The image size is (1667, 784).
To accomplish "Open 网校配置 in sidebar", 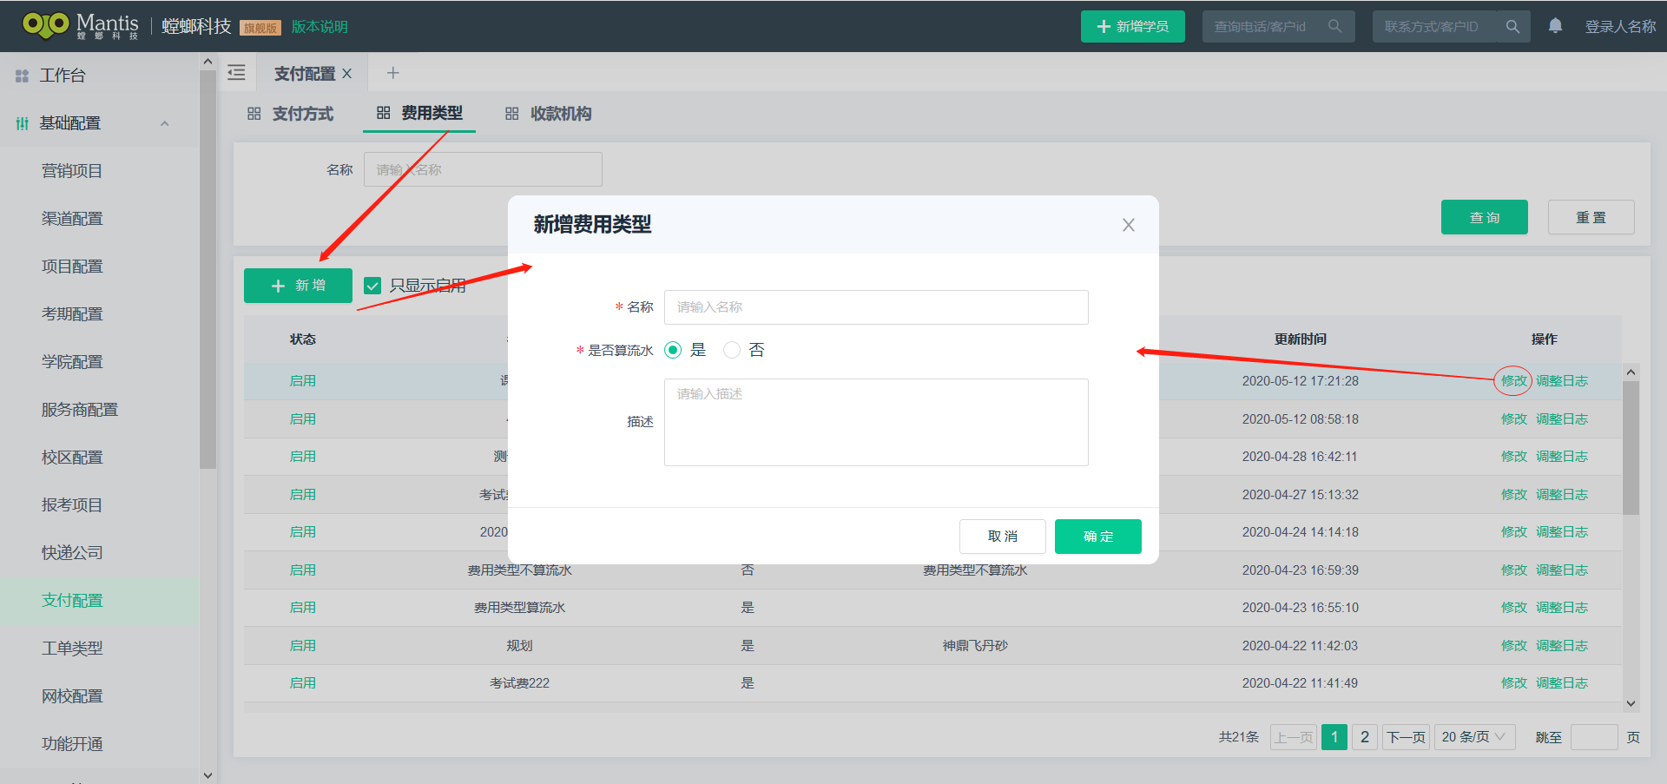I will pos(72,696).
